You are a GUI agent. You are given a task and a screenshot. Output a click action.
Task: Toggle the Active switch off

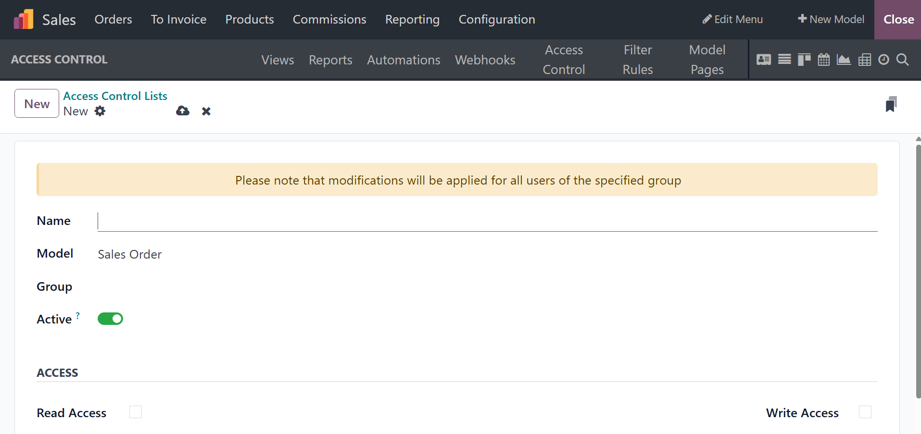110,319
